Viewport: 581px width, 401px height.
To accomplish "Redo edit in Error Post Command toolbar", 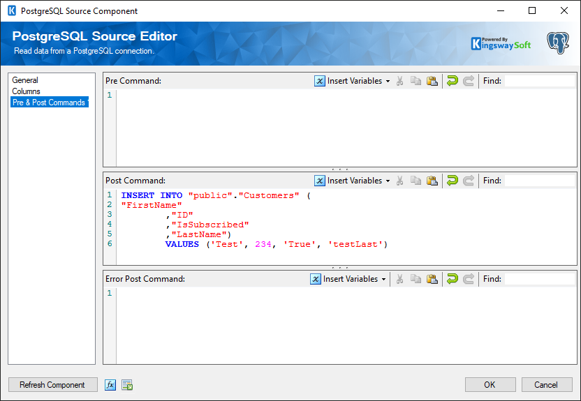I will [469, 279].
